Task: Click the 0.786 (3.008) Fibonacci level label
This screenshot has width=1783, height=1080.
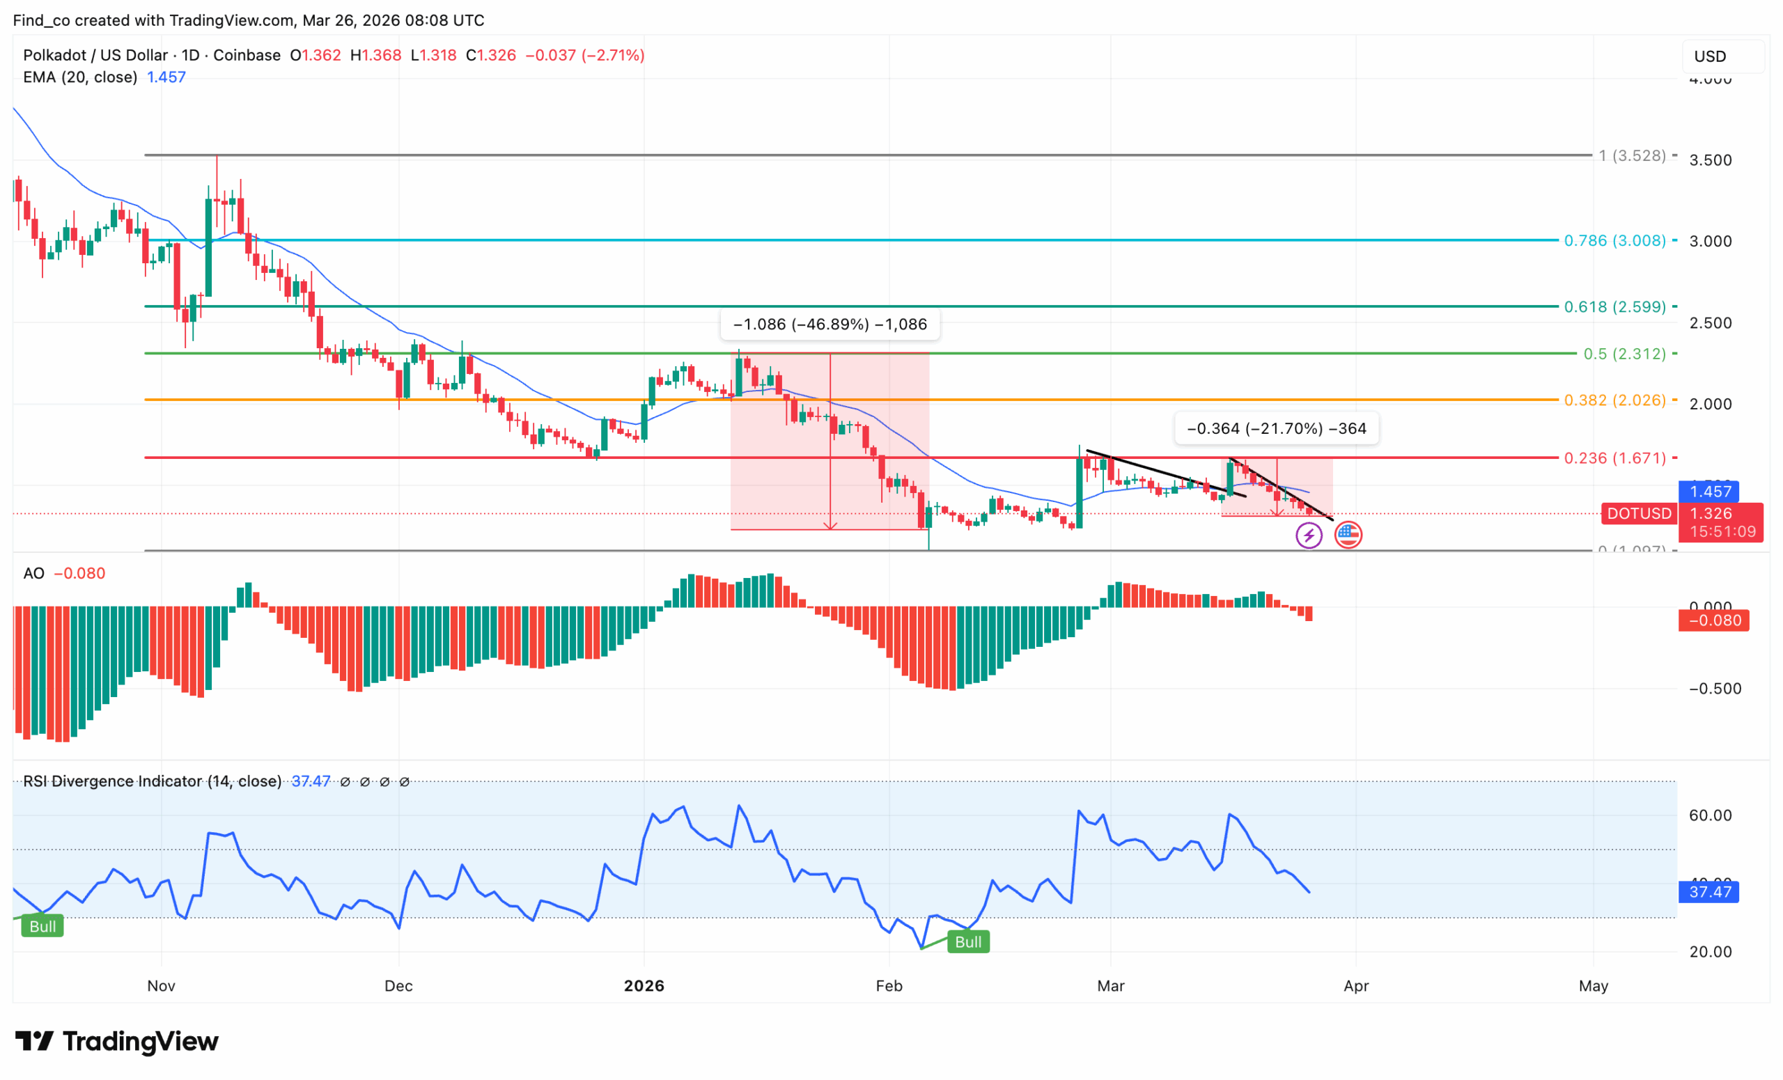Action: [x=1614, y=240]
